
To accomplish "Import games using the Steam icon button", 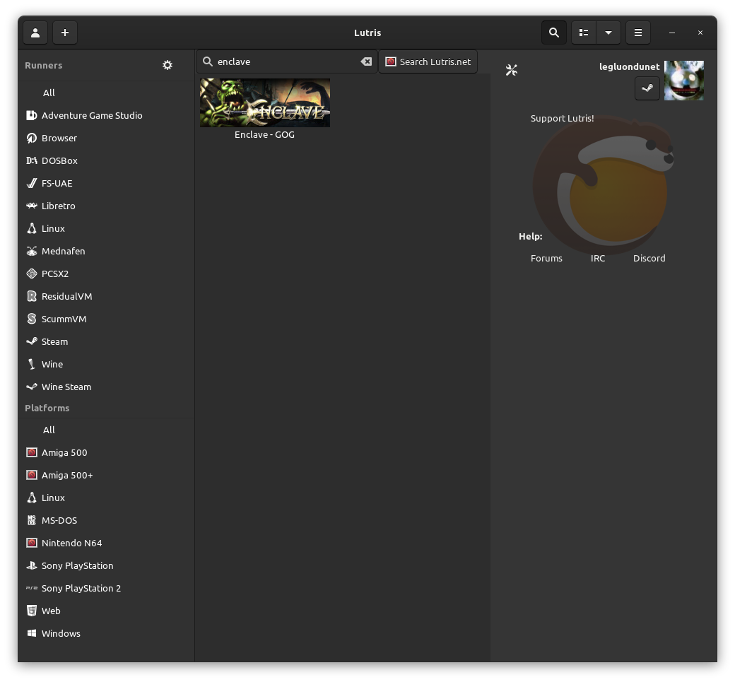I will pos(647,88).
